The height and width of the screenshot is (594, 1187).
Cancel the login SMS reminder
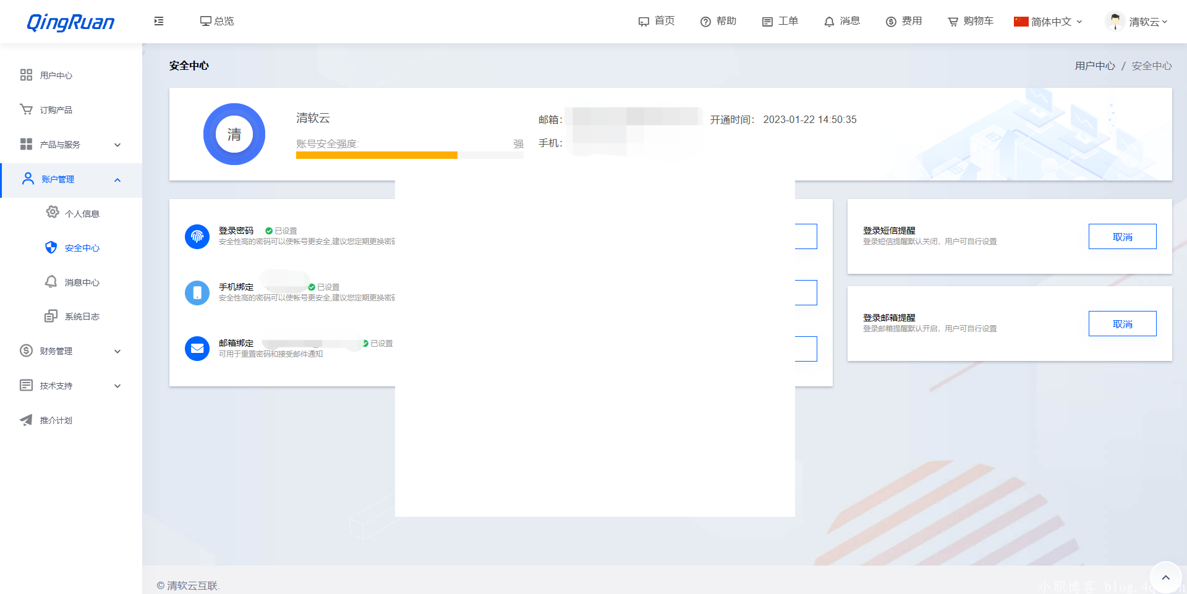coord(1122,237)
